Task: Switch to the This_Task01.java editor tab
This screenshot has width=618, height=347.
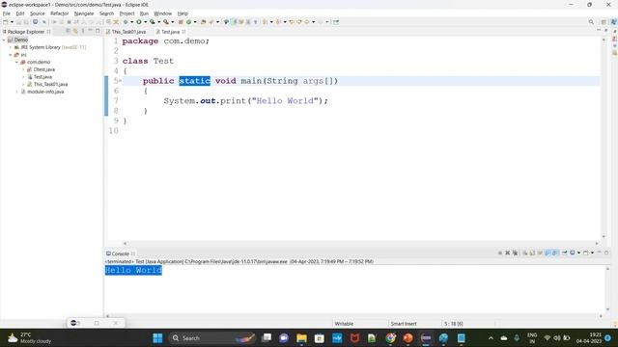Action: pos(126,32)
